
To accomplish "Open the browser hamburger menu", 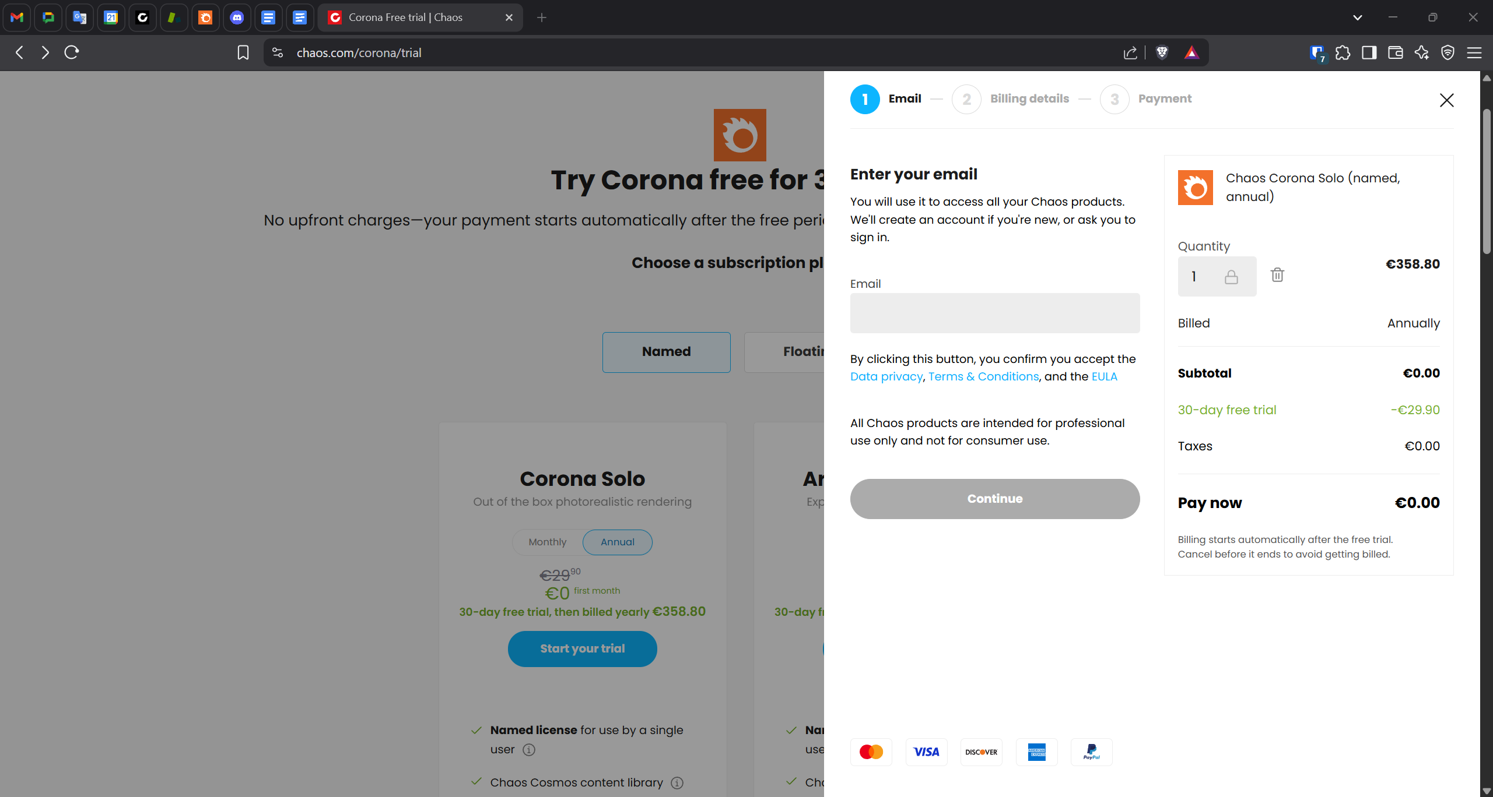I will [x=1474, y=52].
